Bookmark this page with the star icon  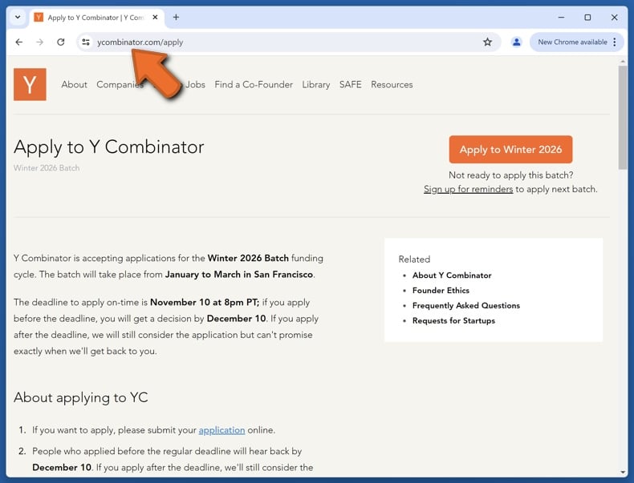[488, 42]
